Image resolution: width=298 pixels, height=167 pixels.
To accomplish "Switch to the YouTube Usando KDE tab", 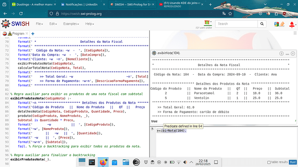I will tap(181, 4).
